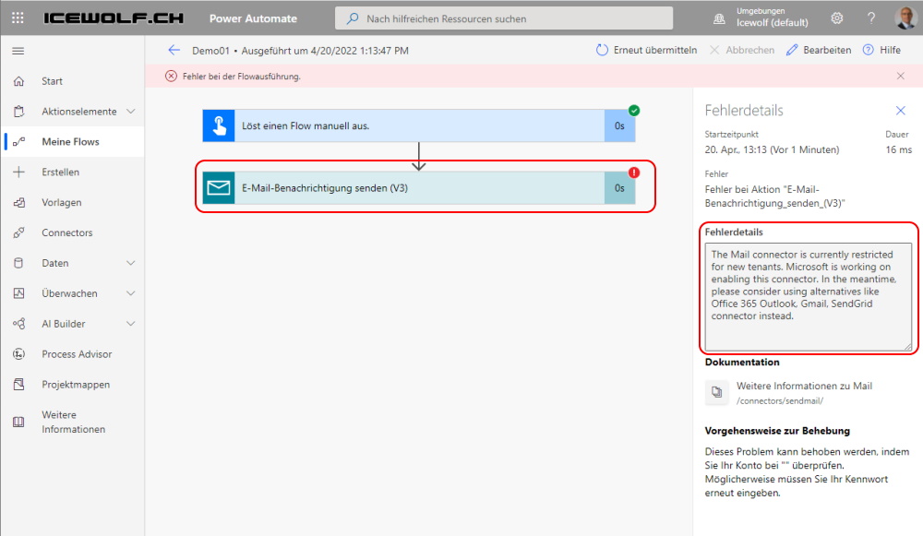Open Weitere Informationen zu Mail link
Screen dimensions: 923x536
click(804, 386)
